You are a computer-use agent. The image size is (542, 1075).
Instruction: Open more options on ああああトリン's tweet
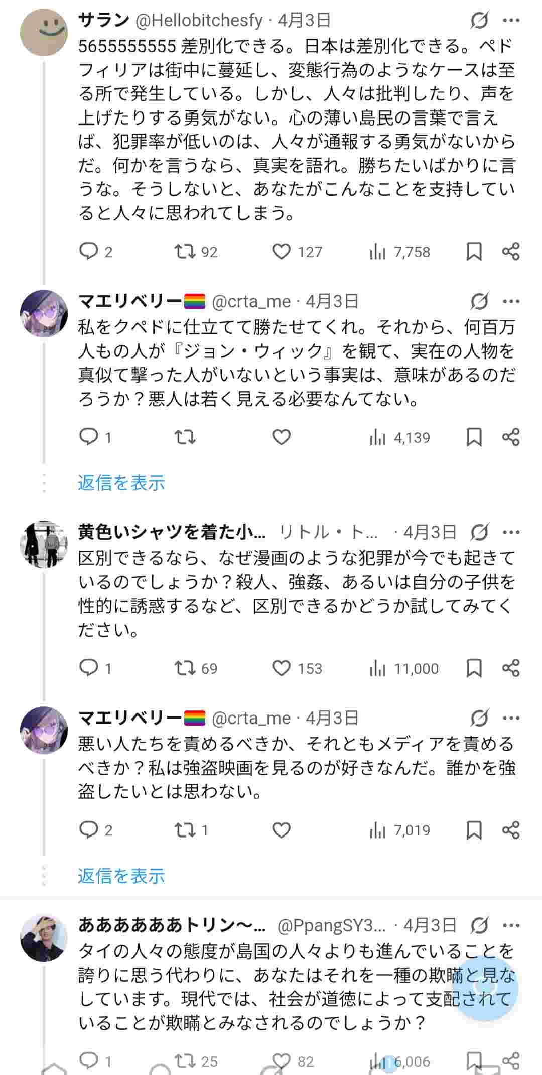511,925
